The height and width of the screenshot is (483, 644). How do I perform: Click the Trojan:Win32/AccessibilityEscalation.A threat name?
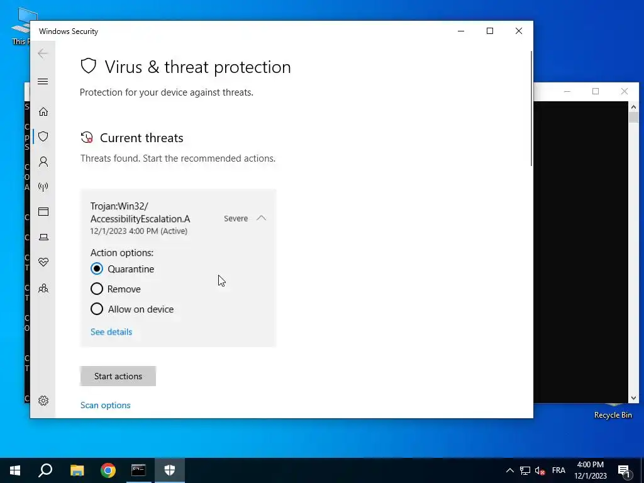pyautogui.click(x=140, y=213)
